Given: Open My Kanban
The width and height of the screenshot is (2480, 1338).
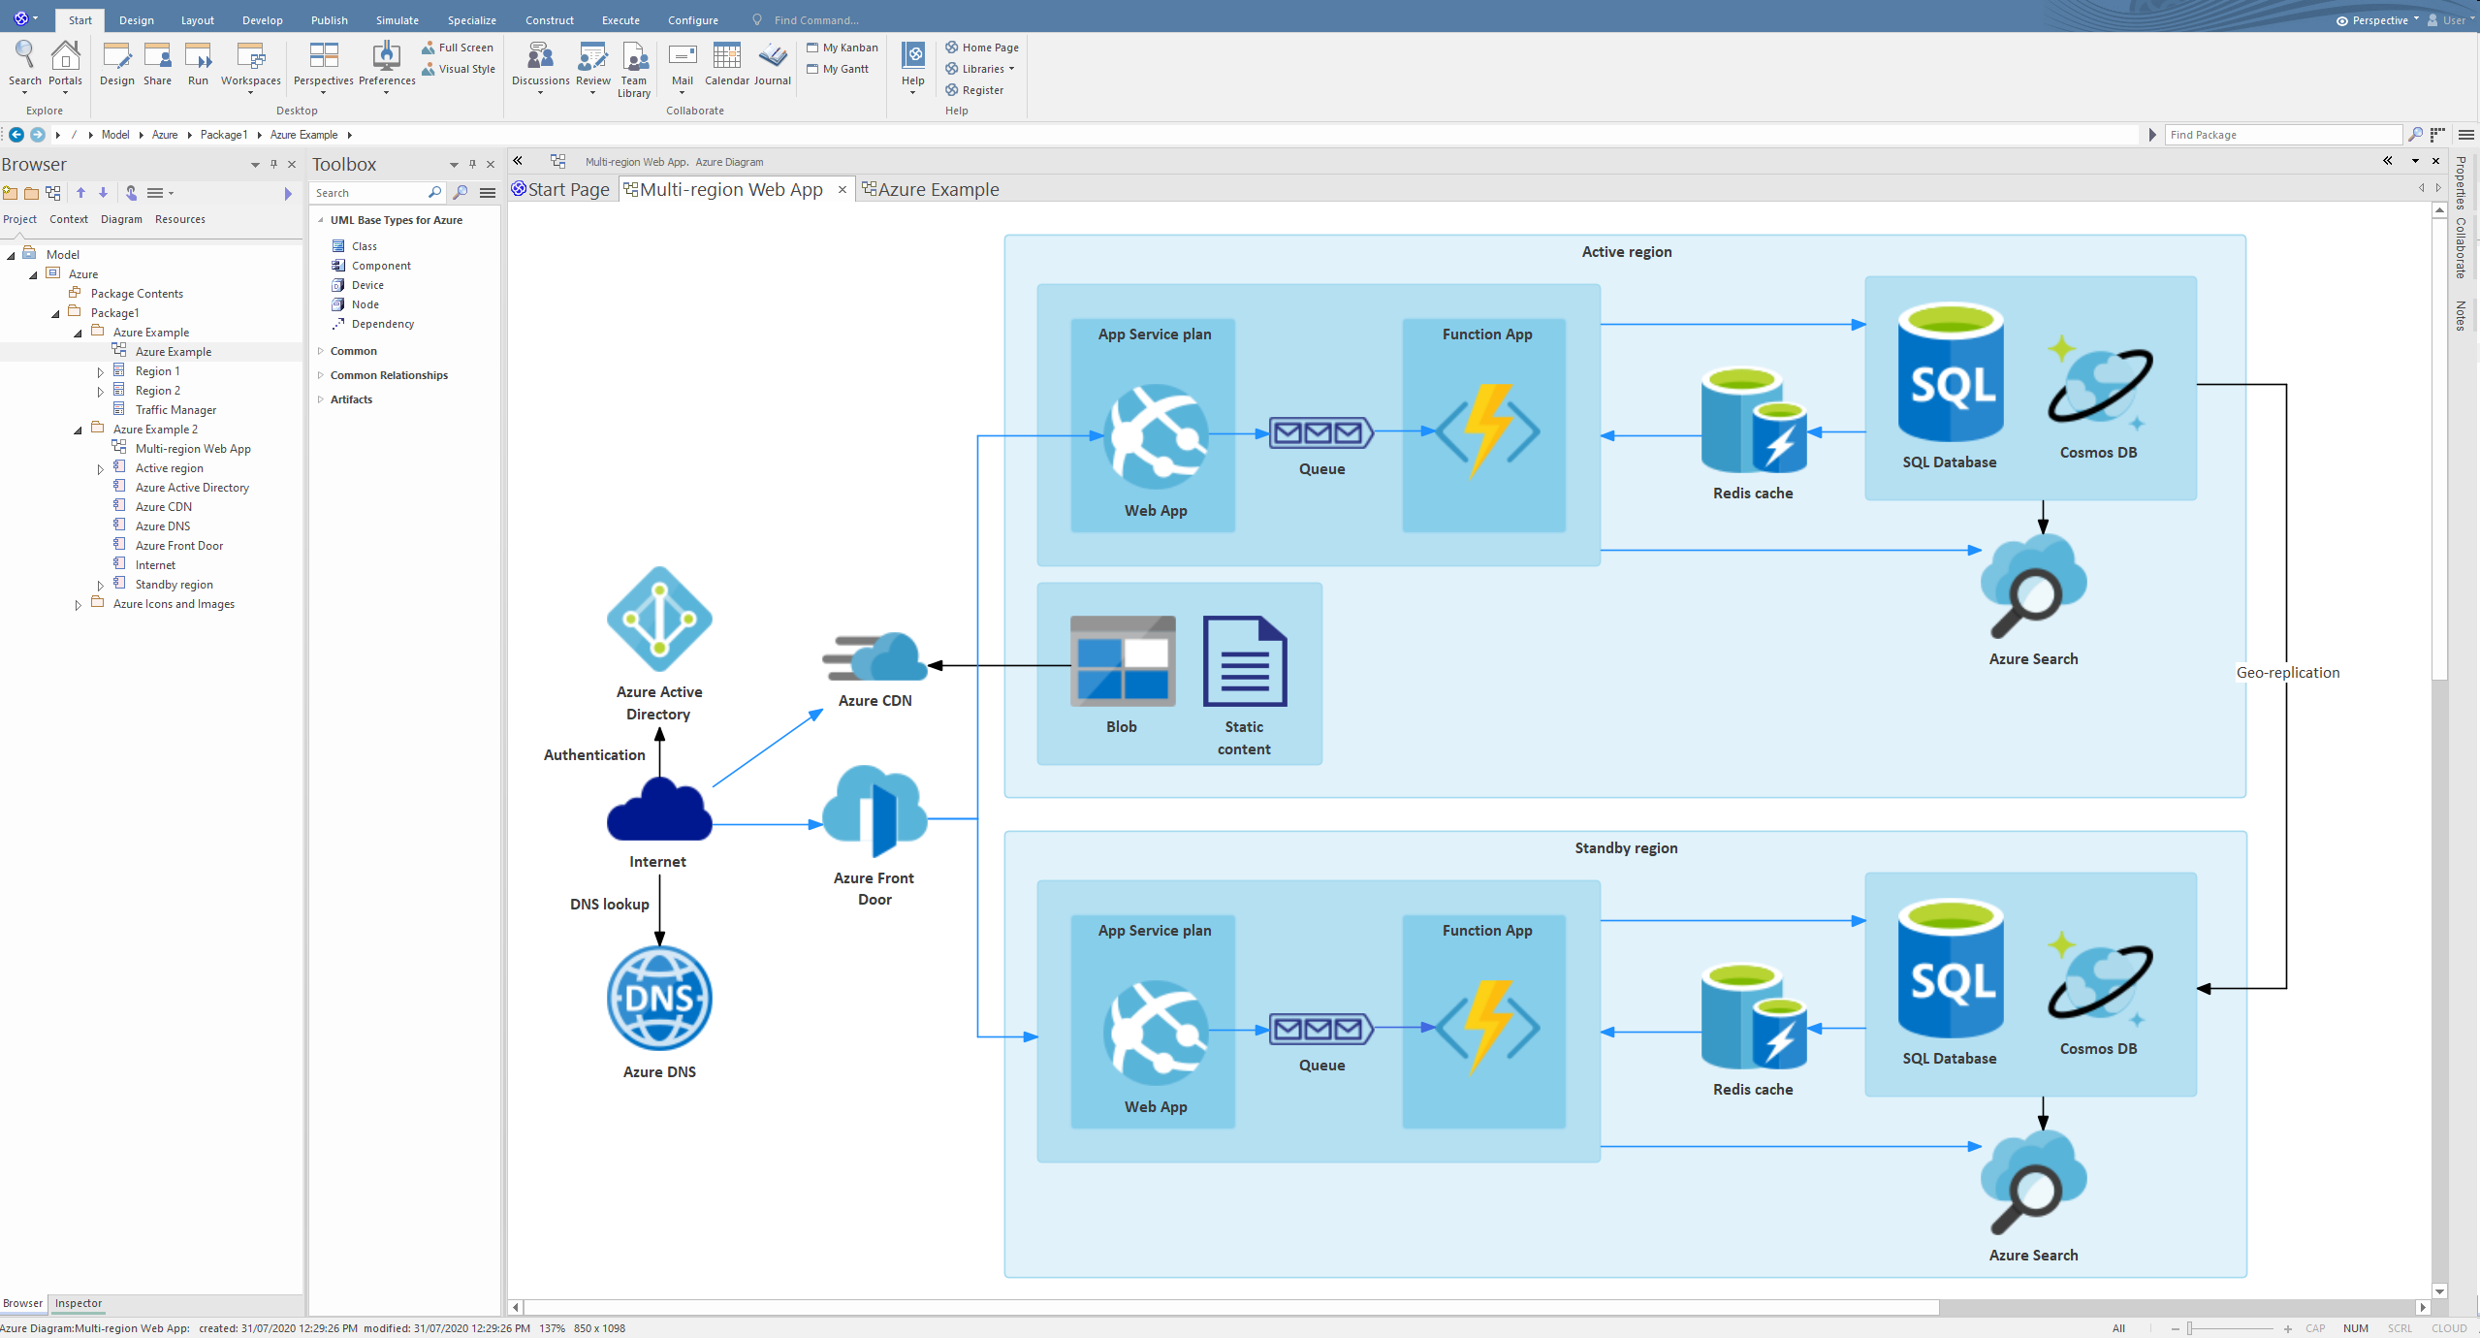Looking at the screenshot, I should coord(843,48).
